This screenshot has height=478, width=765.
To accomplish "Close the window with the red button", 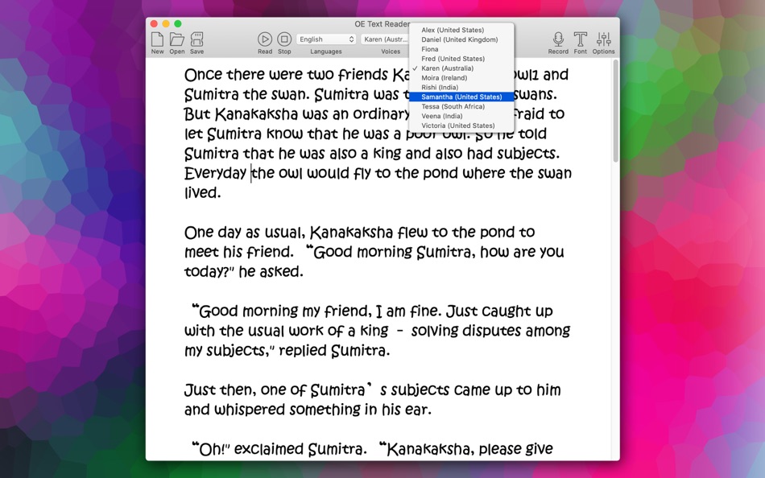I will click(154, 23).
